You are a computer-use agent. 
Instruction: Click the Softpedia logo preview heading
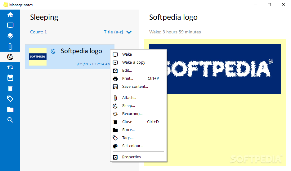173,17
